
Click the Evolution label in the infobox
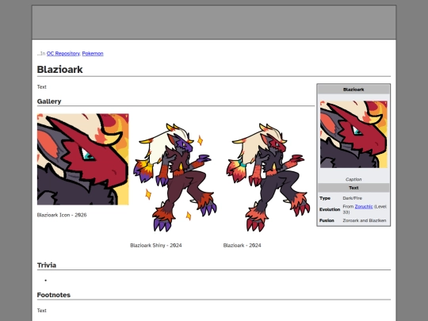(330, 209)
